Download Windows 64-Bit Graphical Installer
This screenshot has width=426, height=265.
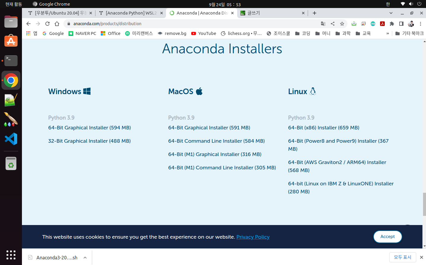tap(90, 128)
